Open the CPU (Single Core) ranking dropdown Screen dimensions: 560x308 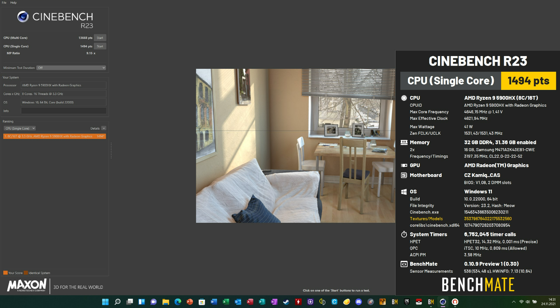(20, 129)
